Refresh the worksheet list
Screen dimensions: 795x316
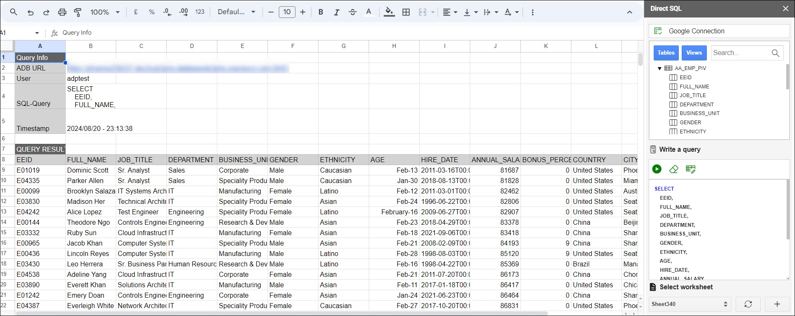(x=748, y=304)
